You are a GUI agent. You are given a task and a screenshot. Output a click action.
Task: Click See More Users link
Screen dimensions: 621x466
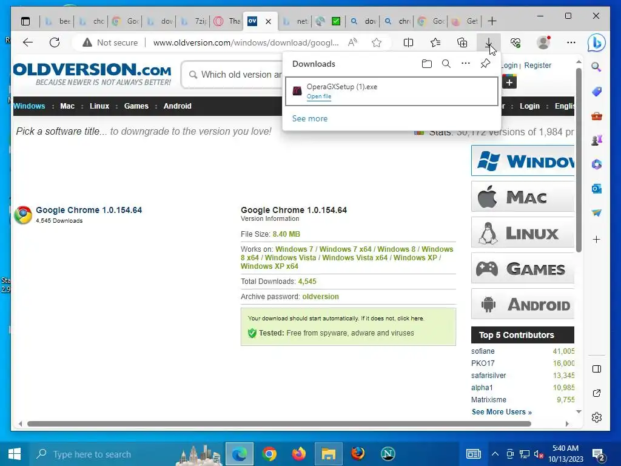coord(502,412)
